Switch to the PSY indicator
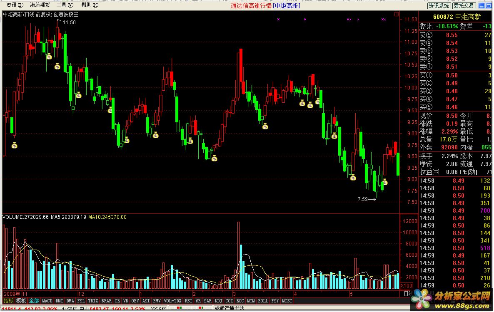Screen dimensions: 494x312 pyautogui.click(x=275, y=301)
